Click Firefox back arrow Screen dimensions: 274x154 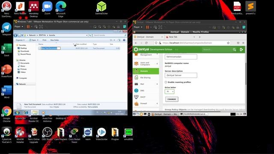(136, 43)
